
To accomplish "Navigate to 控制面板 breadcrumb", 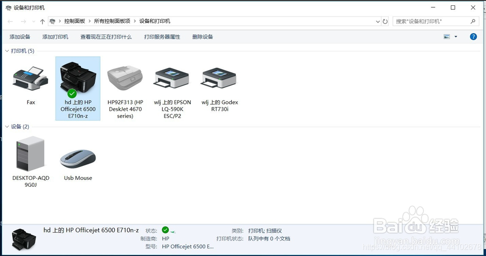I will pyautogui.click(x=75, y=21).
